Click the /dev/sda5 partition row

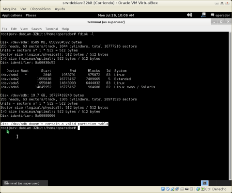(62, 83)
